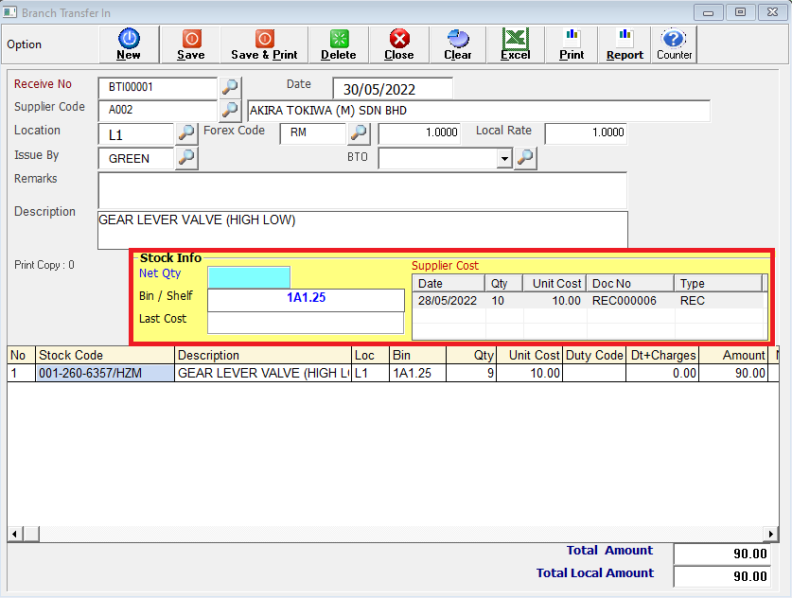Export to Excel via toolbar
The height and width of the screenshot is (598, 792).
[x=515, y=44]
